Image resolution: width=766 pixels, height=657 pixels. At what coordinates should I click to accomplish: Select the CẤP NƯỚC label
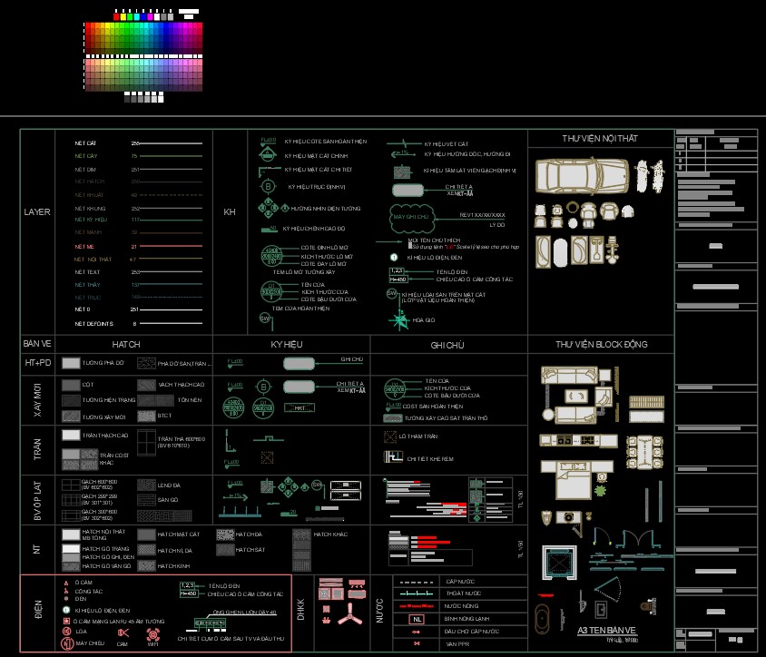click(x=460, y=582)
